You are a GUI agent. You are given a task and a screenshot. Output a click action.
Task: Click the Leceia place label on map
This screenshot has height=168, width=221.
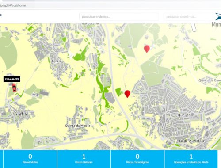point(57,61)
